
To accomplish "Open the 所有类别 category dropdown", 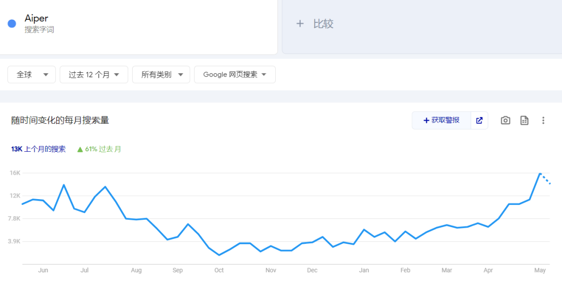I will [163, 74].
